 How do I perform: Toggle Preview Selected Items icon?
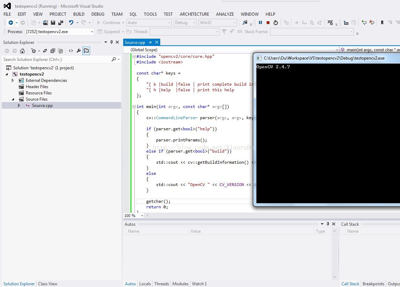click(86, 51)
